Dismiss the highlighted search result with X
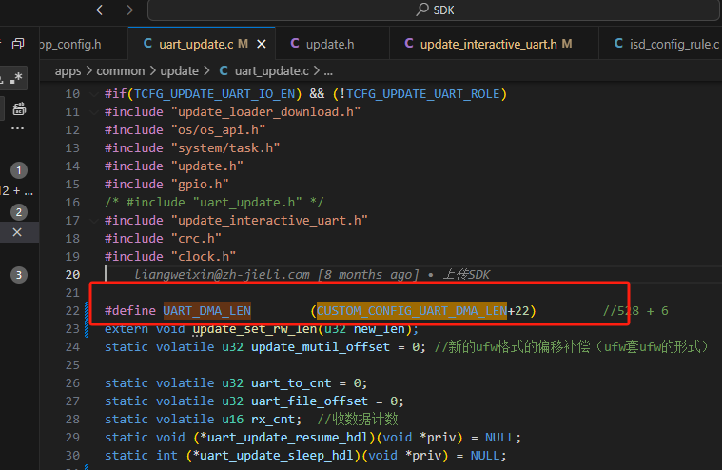The width and height of the screenshot is (722, 470). tap(17, 232)
